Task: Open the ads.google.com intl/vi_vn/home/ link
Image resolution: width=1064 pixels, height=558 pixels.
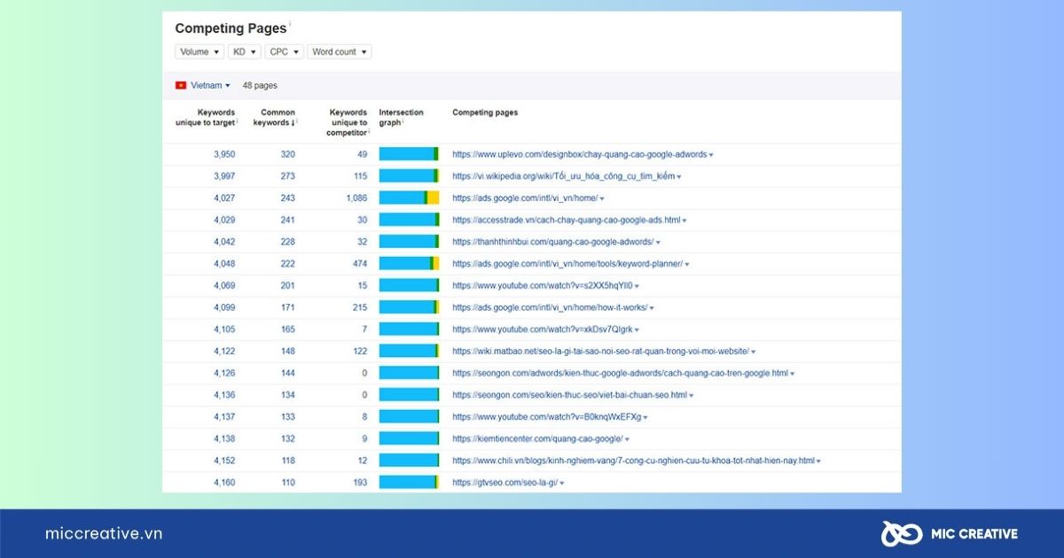Action: [525, 198]
